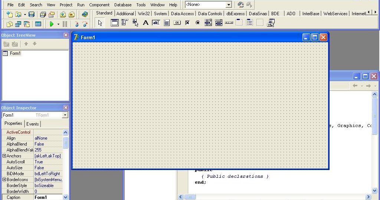The image size is (380, 200).
Task: Click the New Form icon
Action: coord(38,24)
